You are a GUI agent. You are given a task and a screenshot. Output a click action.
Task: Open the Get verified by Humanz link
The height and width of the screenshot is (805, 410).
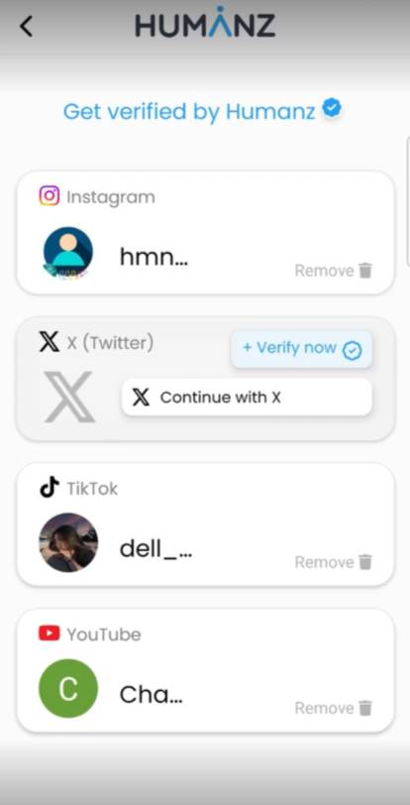click(x=189, y=111)
